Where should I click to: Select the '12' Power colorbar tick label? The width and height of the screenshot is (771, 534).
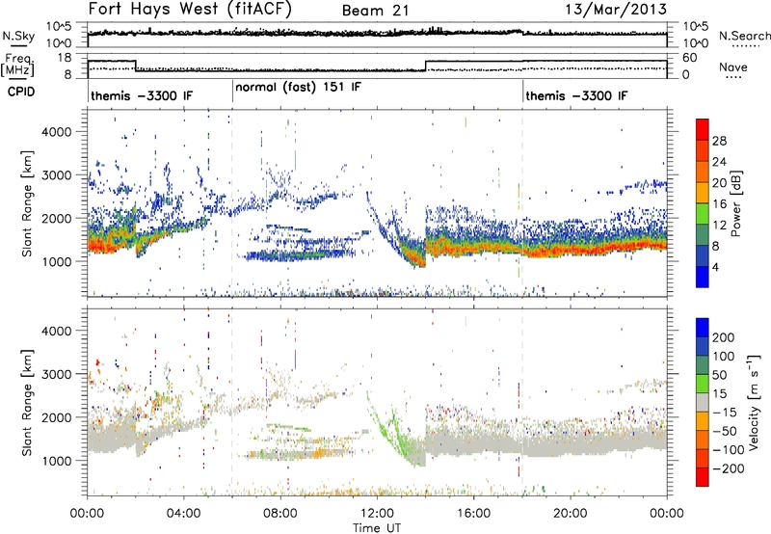[x=719, y=226]
